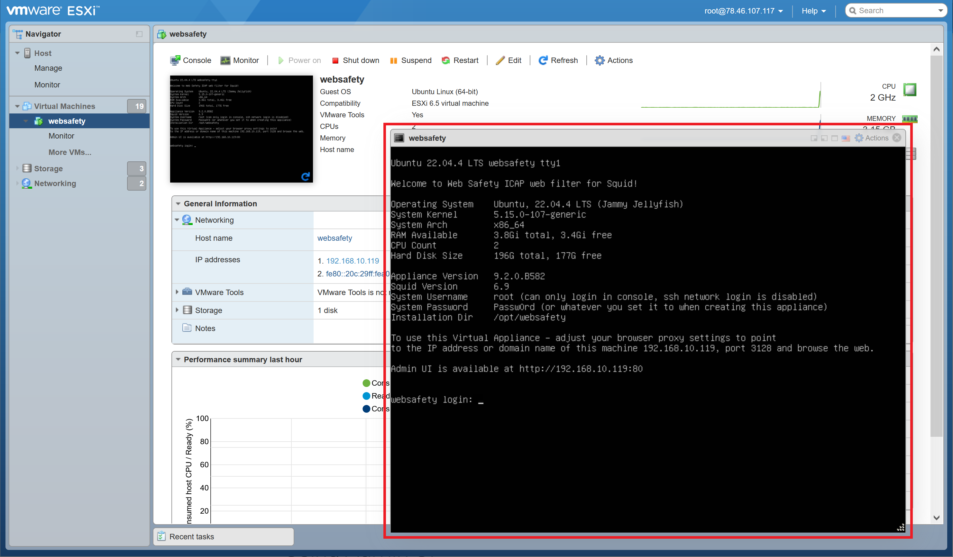
Task: Open websafety Monitor in navigator
Action: coord(61,136)
